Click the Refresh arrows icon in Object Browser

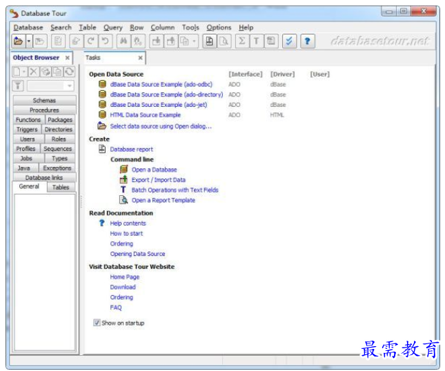pos(69,72)
